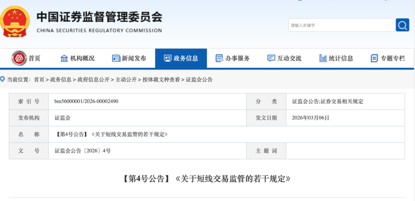Click the chat bubble icon beside 互动交流

271,58
